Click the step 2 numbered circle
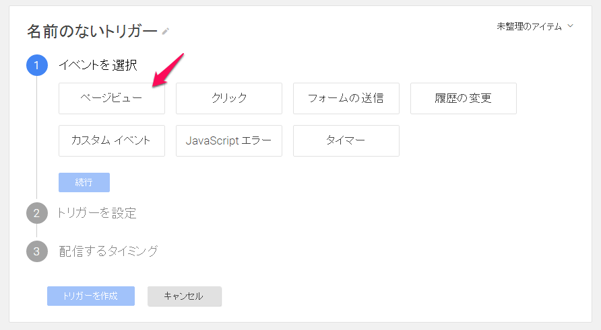Image resolution: width=601 pixels, height=330 pixels. (37, 213)
